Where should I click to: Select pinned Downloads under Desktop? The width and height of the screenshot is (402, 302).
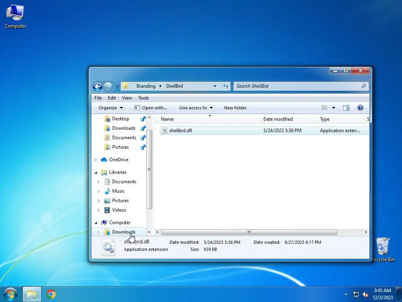coord(124,128)
